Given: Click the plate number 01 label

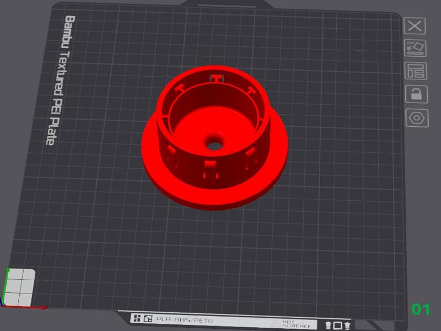Looking at the screenshot, I should tap(421, 309).
